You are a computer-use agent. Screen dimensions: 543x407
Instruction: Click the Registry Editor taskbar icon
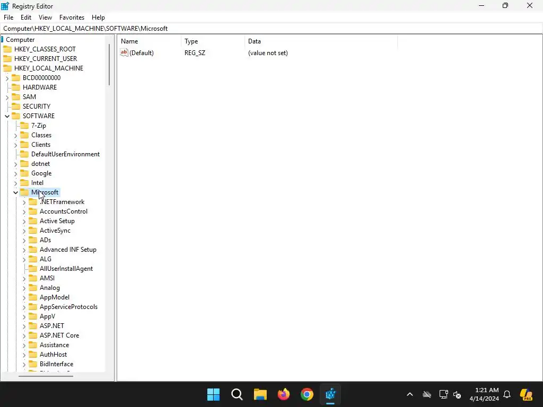tap(330, 394)
